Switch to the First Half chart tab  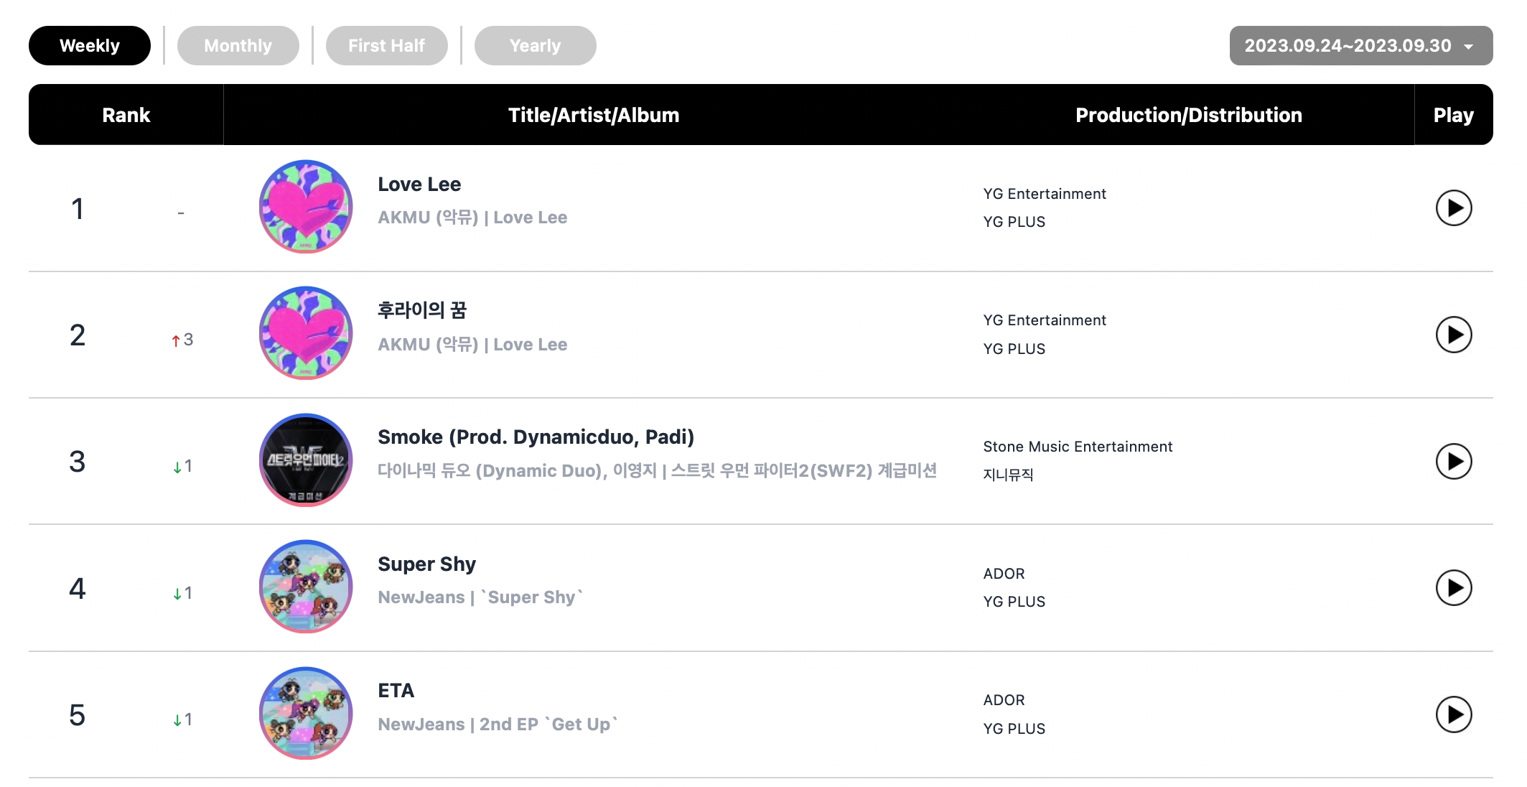pyautogui.click(x=386, y=46)
